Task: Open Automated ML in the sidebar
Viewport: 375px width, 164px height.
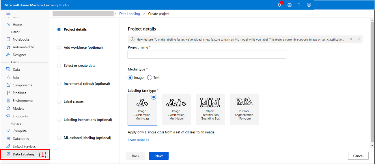Action: [24, 47]
